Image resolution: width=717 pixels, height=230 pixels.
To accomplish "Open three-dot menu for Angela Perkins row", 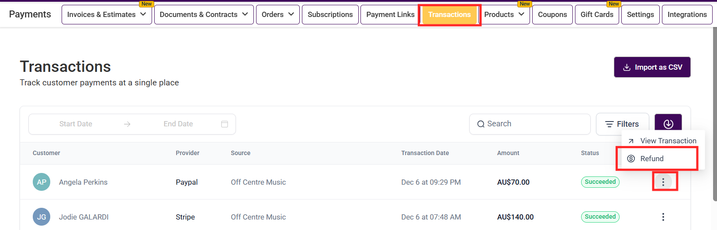I will pos(663,182).
